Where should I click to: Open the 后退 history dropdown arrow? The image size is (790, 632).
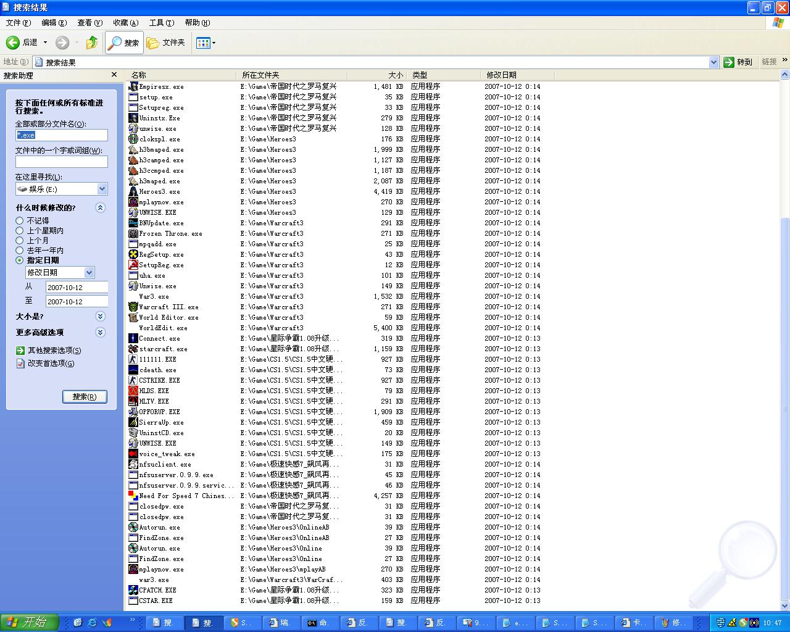(45, 43)
